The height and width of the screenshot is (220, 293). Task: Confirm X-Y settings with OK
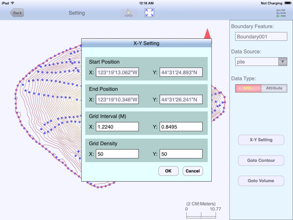(x=168, y=171)
